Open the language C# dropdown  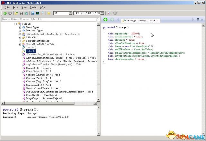coord(70,13)
